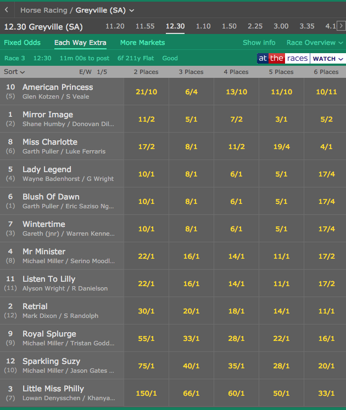
Task: Click Show info link
Action: (x=259, y=43)
